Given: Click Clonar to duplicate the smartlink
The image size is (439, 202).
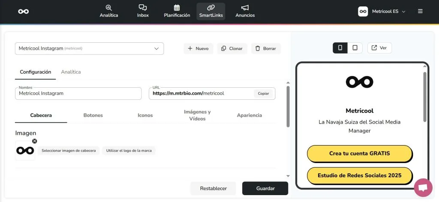Looking at the screenshot, I should (x=232, y=49).
